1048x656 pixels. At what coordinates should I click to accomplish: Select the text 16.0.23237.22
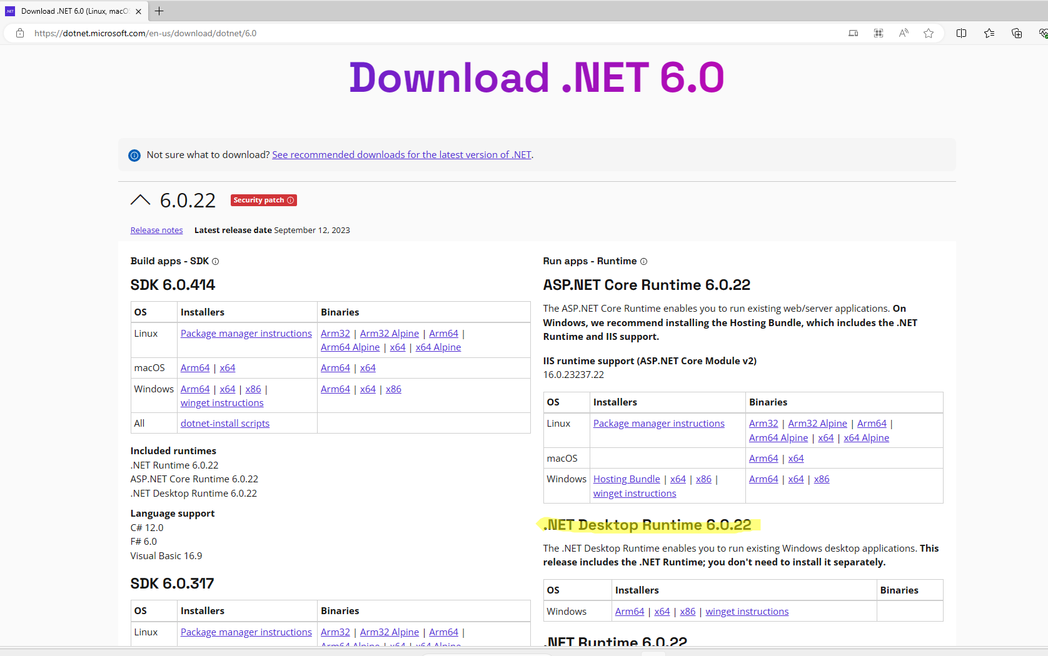pos(573,375)
